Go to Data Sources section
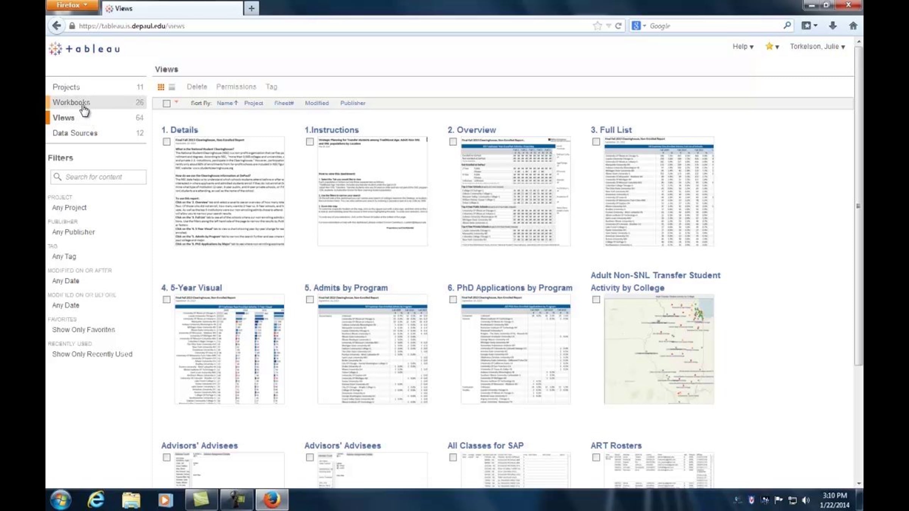This screenshot has width=909, height=511. (x=75, y=133)
